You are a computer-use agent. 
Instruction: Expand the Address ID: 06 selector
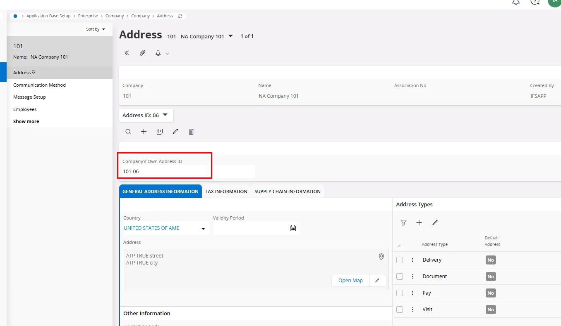(146, 115)
